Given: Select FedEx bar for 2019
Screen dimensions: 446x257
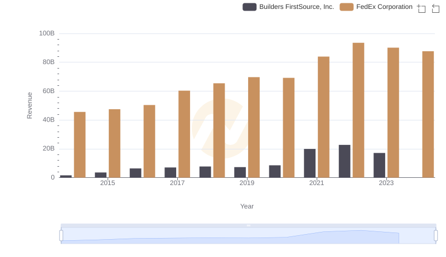Looking at the screenshot, I should click(x=254, y=127).
